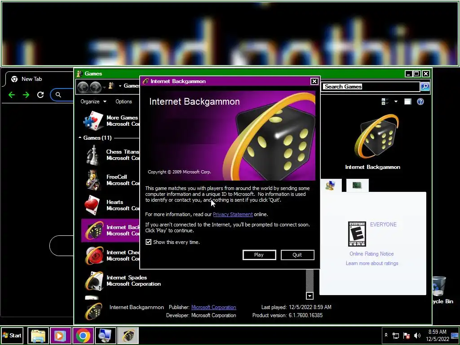This screenshot has height=345, width=460.
Task: Click the taskbar clock
Action: 438,335
